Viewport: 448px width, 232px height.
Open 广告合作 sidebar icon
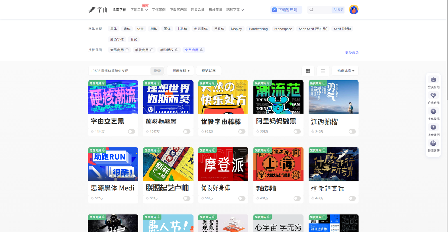433,96
